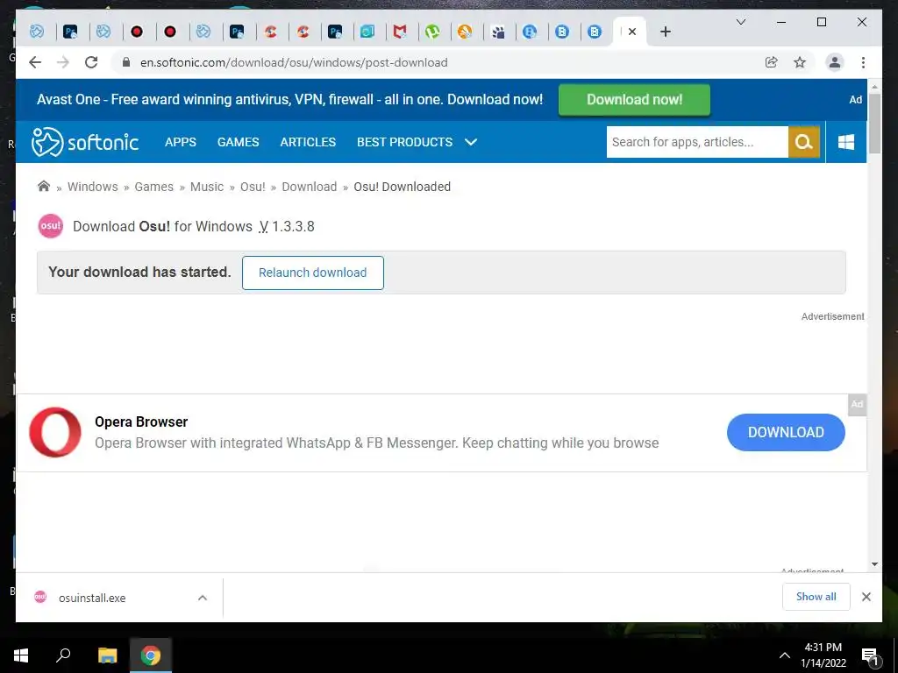The image size is (898, 673).
Task: Switch to the McAfee tab
Action: pos(400,32)
